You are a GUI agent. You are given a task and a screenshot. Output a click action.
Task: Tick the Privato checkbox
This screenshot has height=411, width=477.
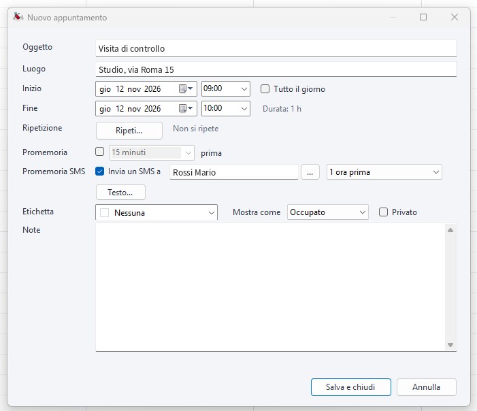[383, 212]
